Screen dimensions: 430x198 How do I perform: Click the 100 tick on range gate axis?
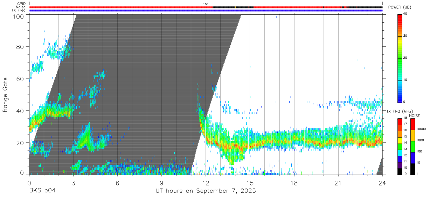[18, 16]
